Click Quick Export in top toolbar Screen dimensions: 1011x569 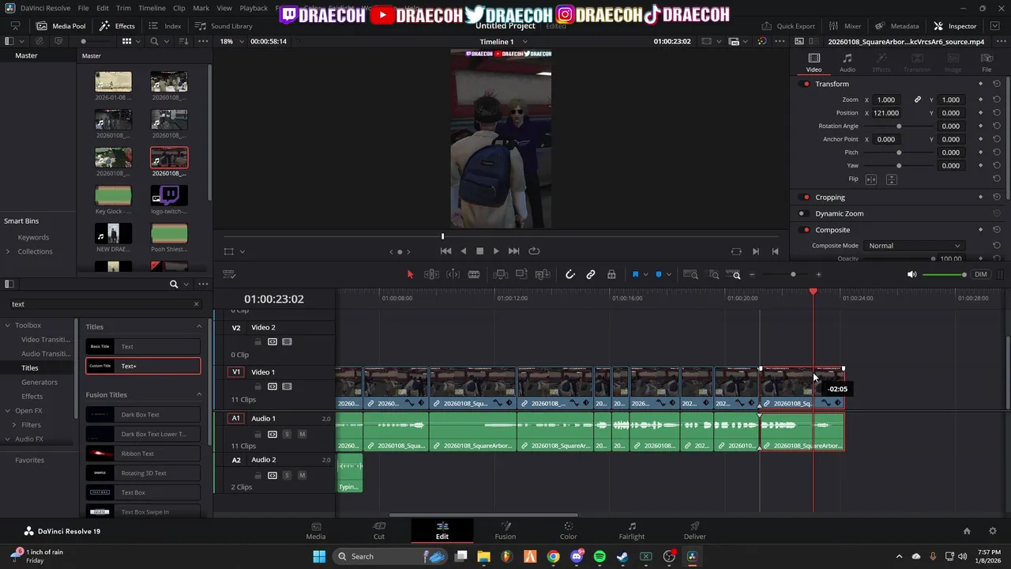pyautogui.click(x=787, y=26)
